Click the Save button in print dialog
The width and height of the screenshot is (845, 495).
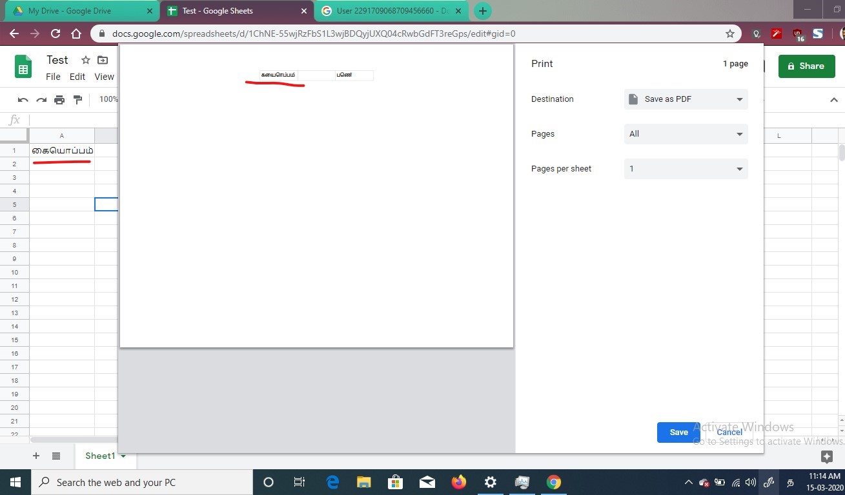(678, 432)
